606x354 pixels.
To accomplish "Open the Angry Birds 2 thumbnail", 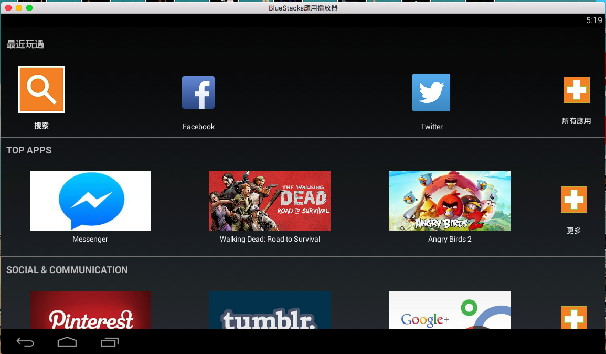I will click(450, 201).
